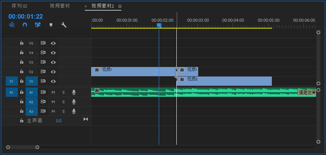Click V1 source patching button
Viewport: 326px width, 155px height.
pos(12,81)
